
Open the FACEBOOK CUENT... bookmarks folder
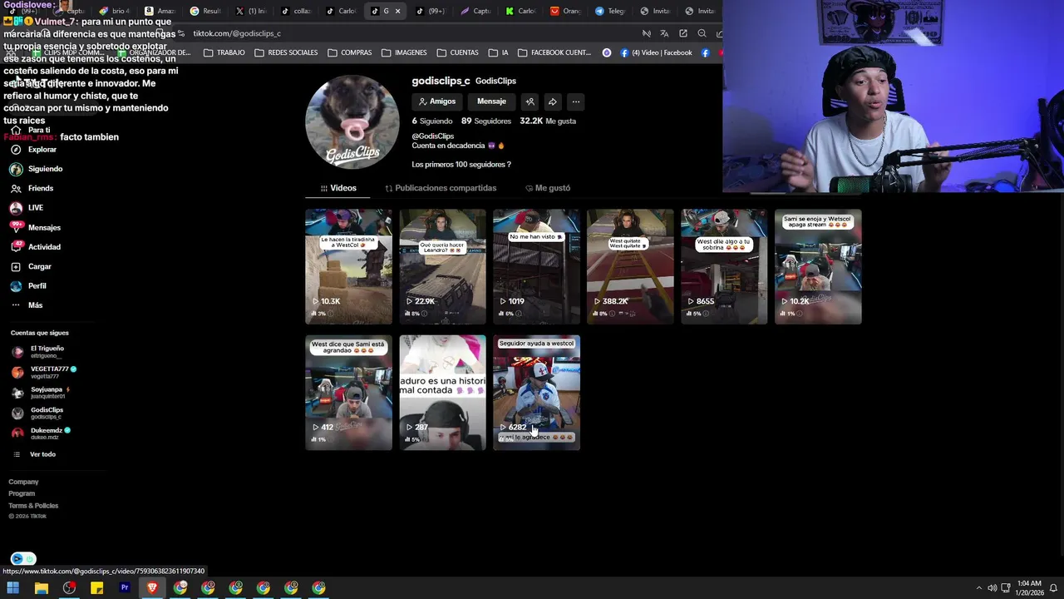pyautogui.click(x=554, y=52)
